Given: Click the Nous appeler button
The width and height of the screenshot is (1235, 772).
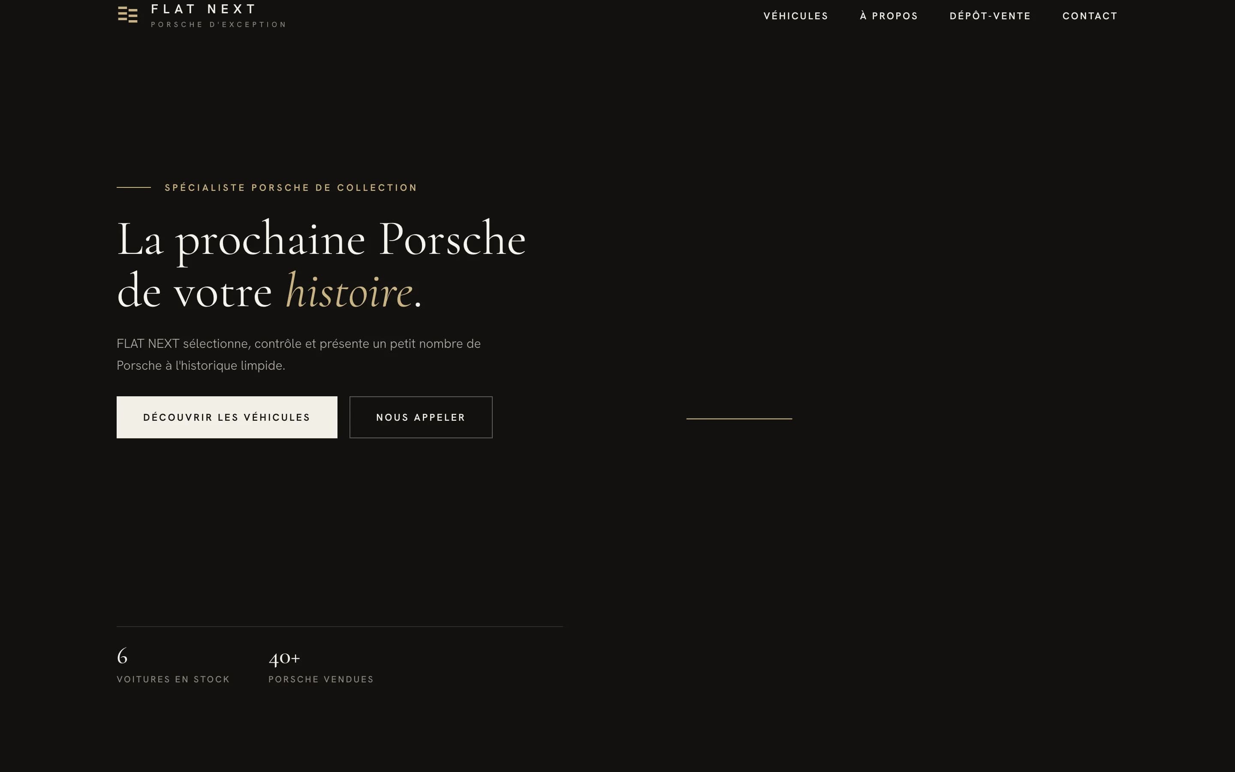Looking at the screenshot, I should pyautogui.click(x=421, y=417).
